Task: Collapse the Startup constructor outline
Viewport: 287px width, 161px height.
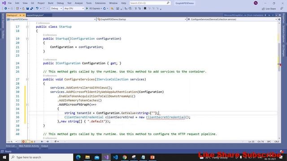Action: pos(27,38)
